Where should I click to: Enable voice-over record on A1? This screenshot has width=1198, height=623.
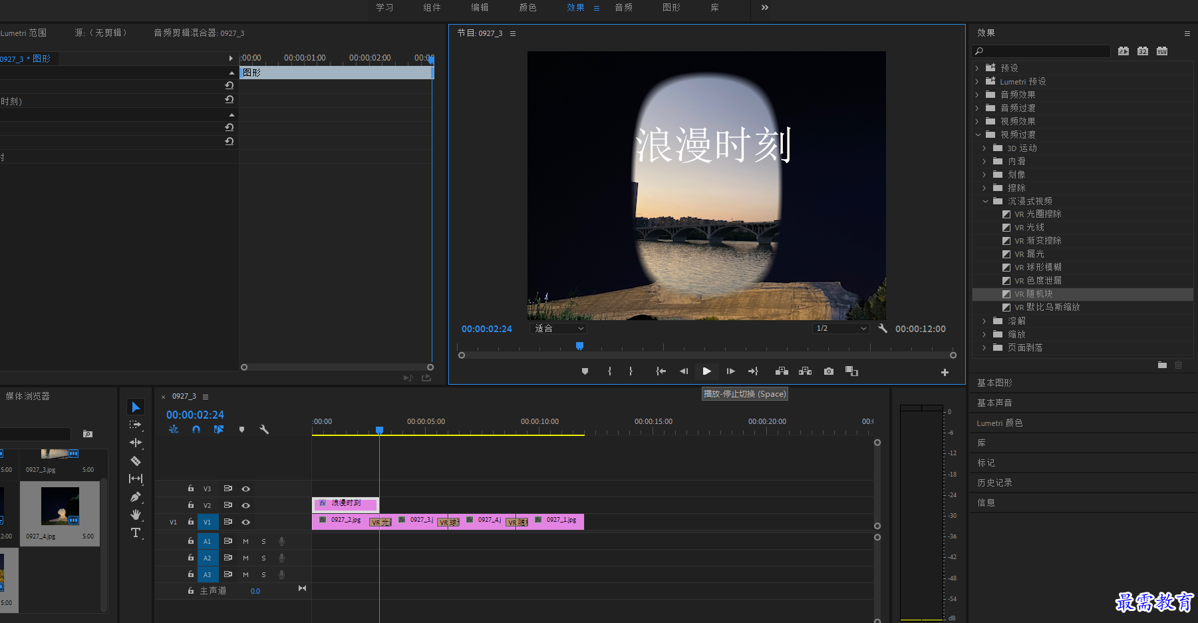[x=281, y=541]
